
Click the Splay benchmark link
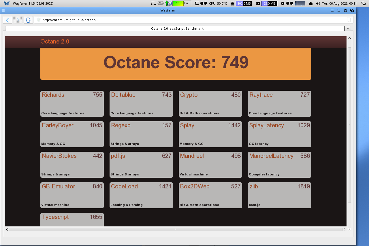[187, 125]
